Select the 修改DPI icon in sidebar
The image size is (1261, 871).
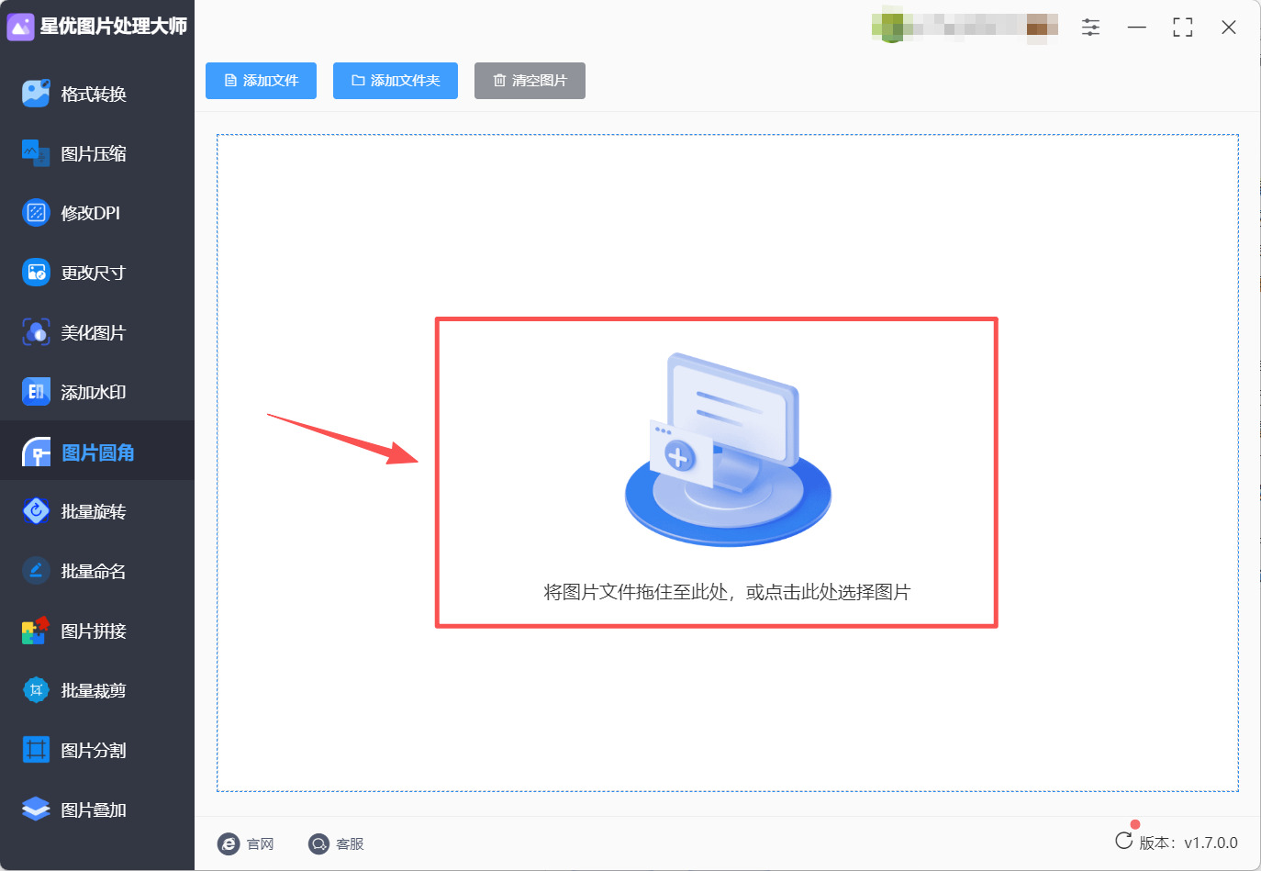click(x=36, y=213)
